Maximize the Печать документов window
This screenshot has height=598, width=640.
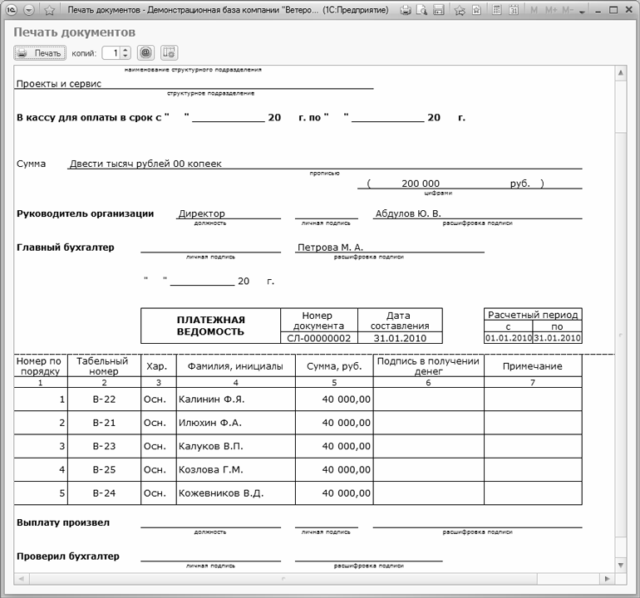click(x=613, y=10)
